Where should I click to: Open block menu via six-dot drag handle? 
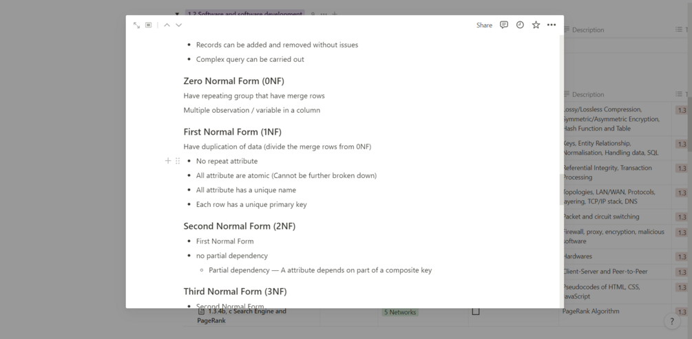[178, 161]
